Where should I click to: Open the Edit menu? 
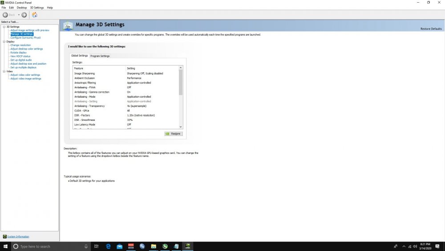pyautogui.click(x=12, y=8)
